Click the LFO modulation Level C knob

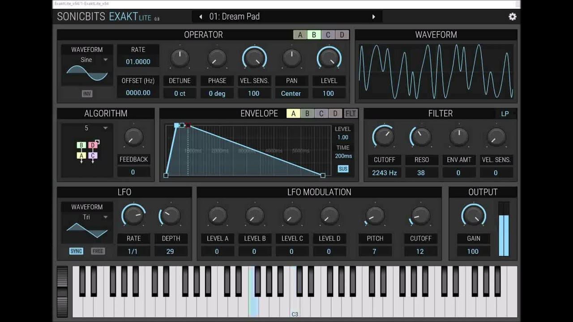point(291,216)
